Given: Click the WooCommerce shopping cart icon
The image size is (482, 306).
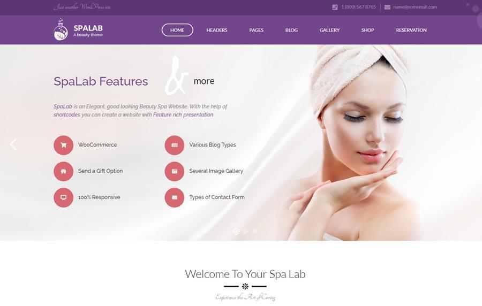Looking at the screenshot, I should pos(63,145).
